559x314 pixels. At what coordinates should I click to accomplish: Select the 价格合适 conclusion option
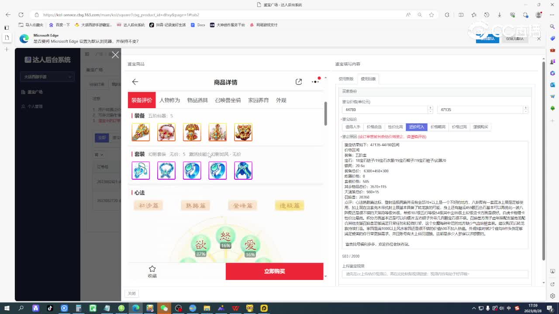click(374, 127)
